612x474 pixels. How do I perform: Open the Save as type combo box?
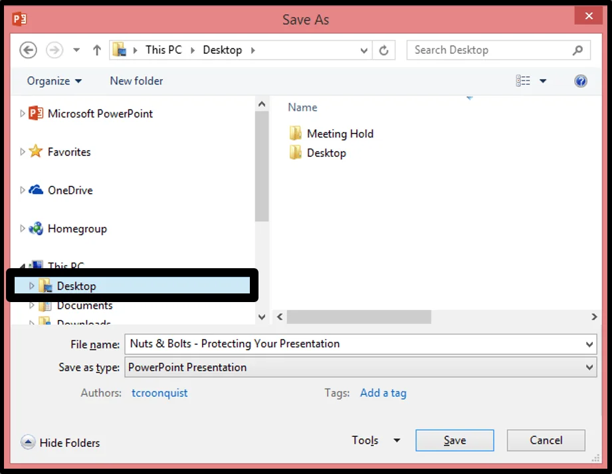361,367
